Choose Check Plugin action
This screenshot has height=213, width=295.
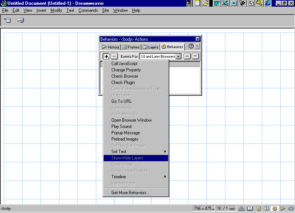(136, 82)
